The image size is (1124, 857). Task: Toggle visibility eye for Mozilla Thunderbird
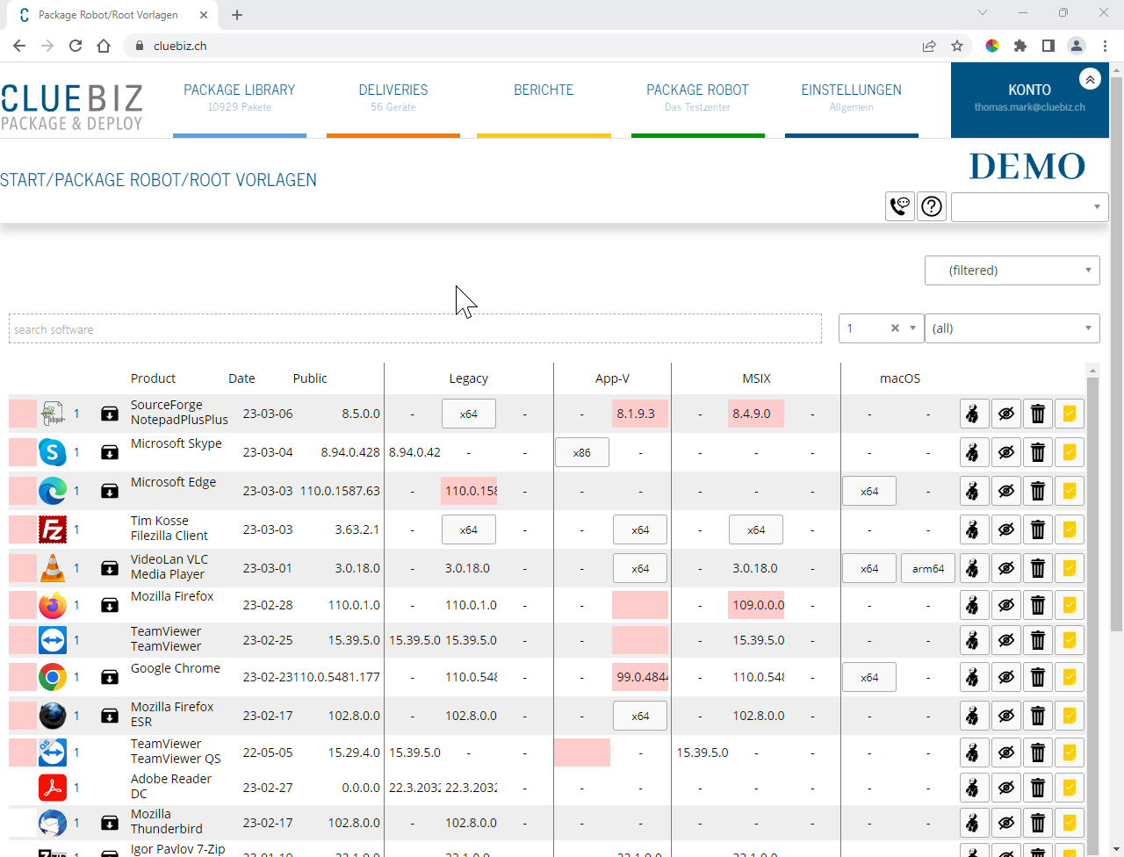pyautogui.click(x=1005, y=823)
